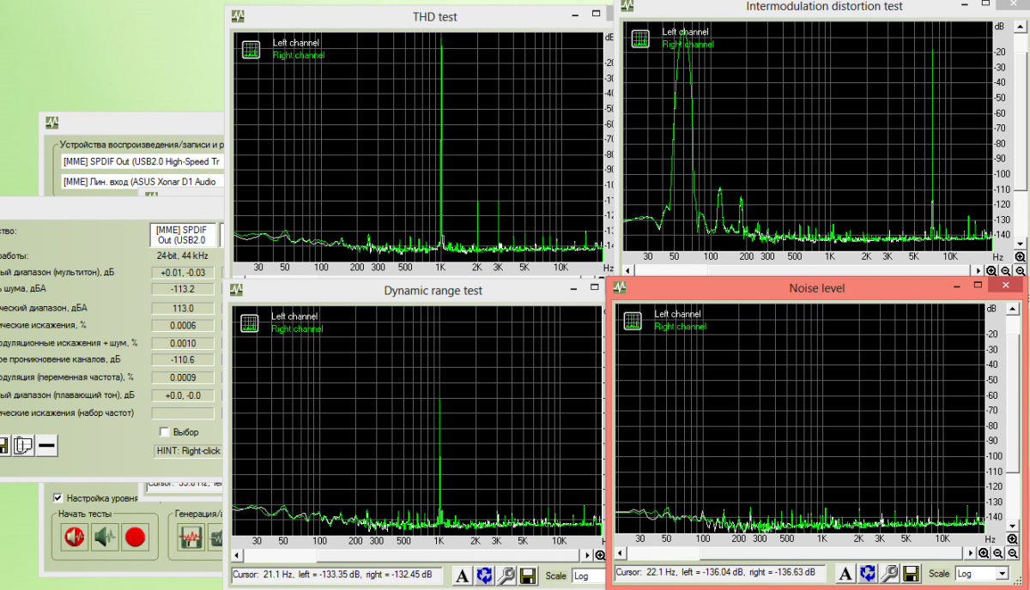1030x590 pixels.
Task: Click the save floppy icon in Noise level window
Action: pyautogui.click(x=912, y=573)
